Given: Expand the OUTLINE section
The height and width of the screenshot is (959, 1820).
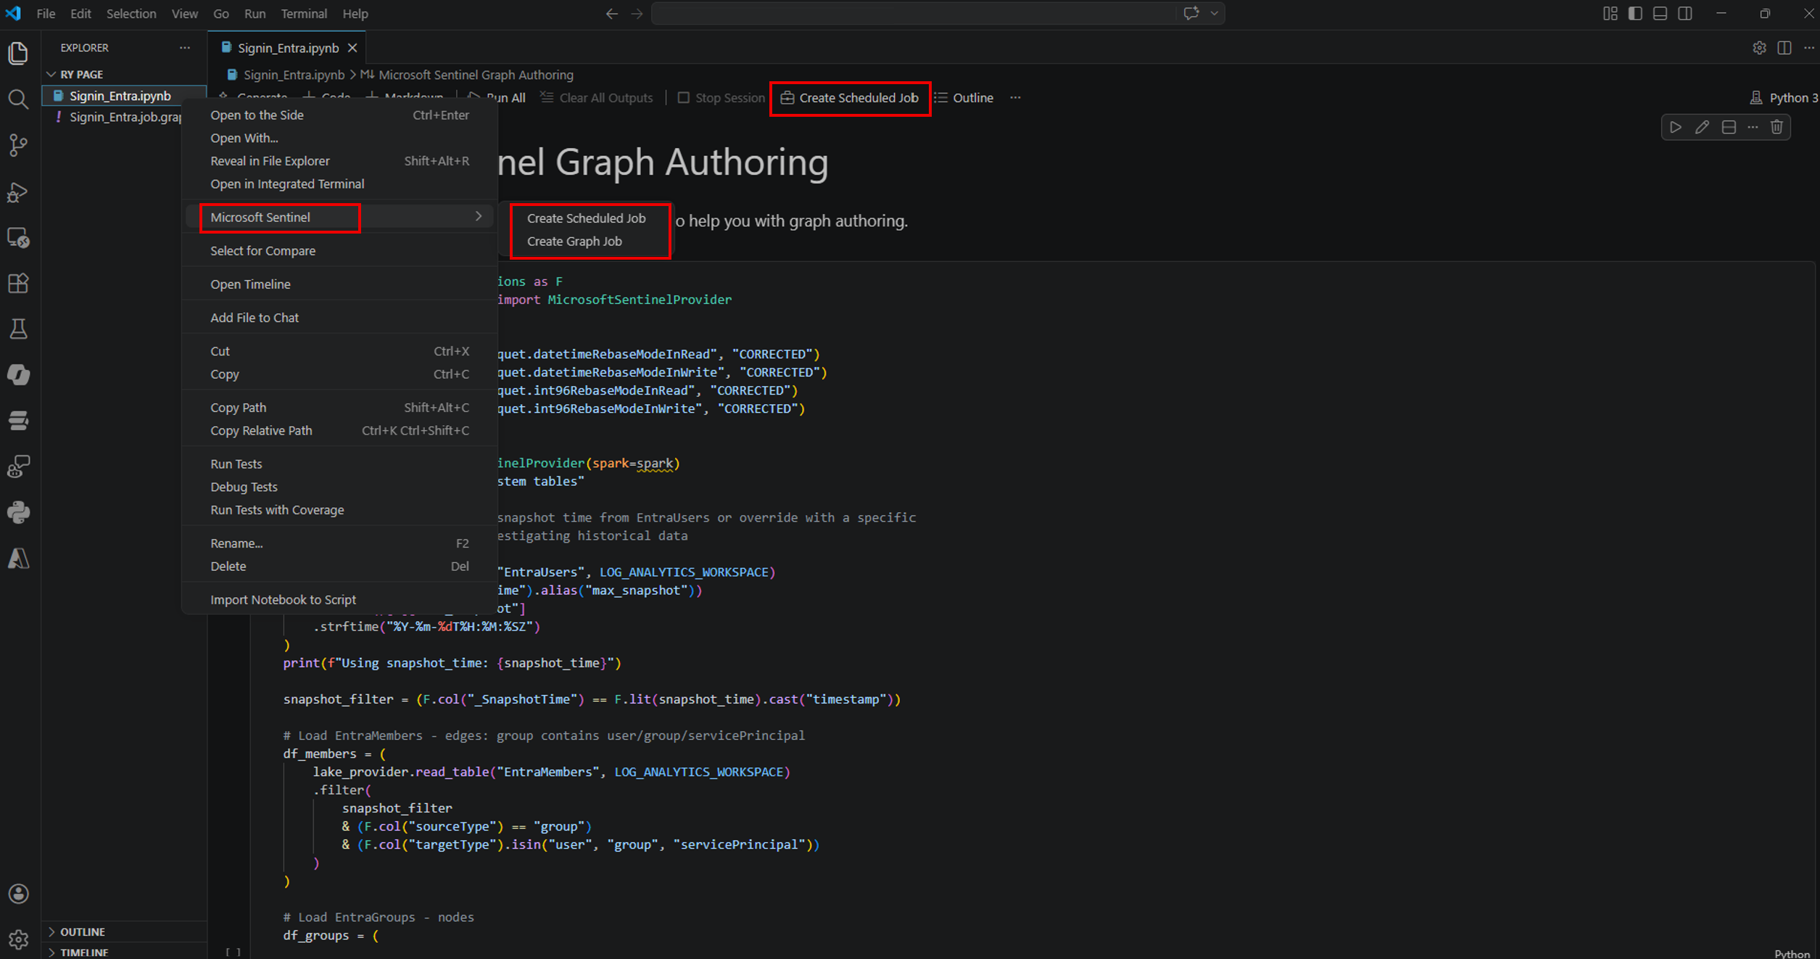Looking at the screenshot, I should point(82,931).
